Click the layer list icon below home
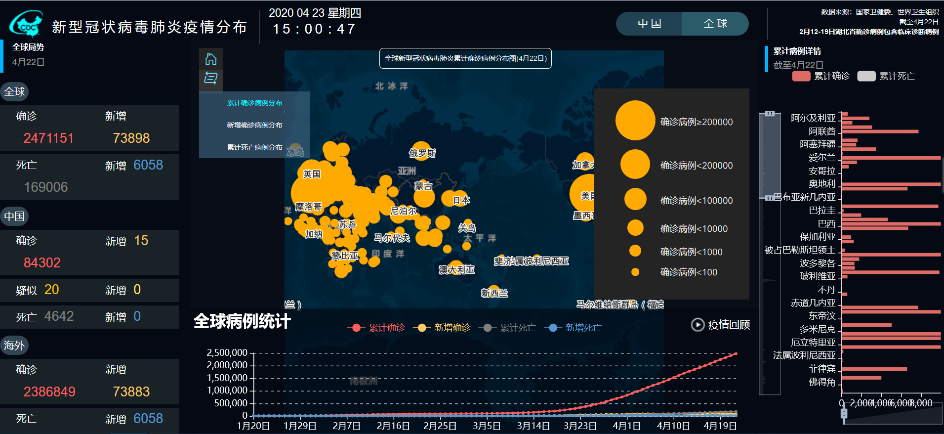944x434 pixels. (x=211, y=78)
